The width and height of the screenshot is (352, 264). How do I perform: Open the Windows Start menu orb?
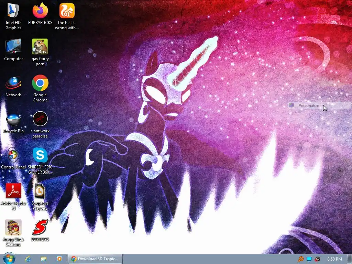click(x=9, y=258)
